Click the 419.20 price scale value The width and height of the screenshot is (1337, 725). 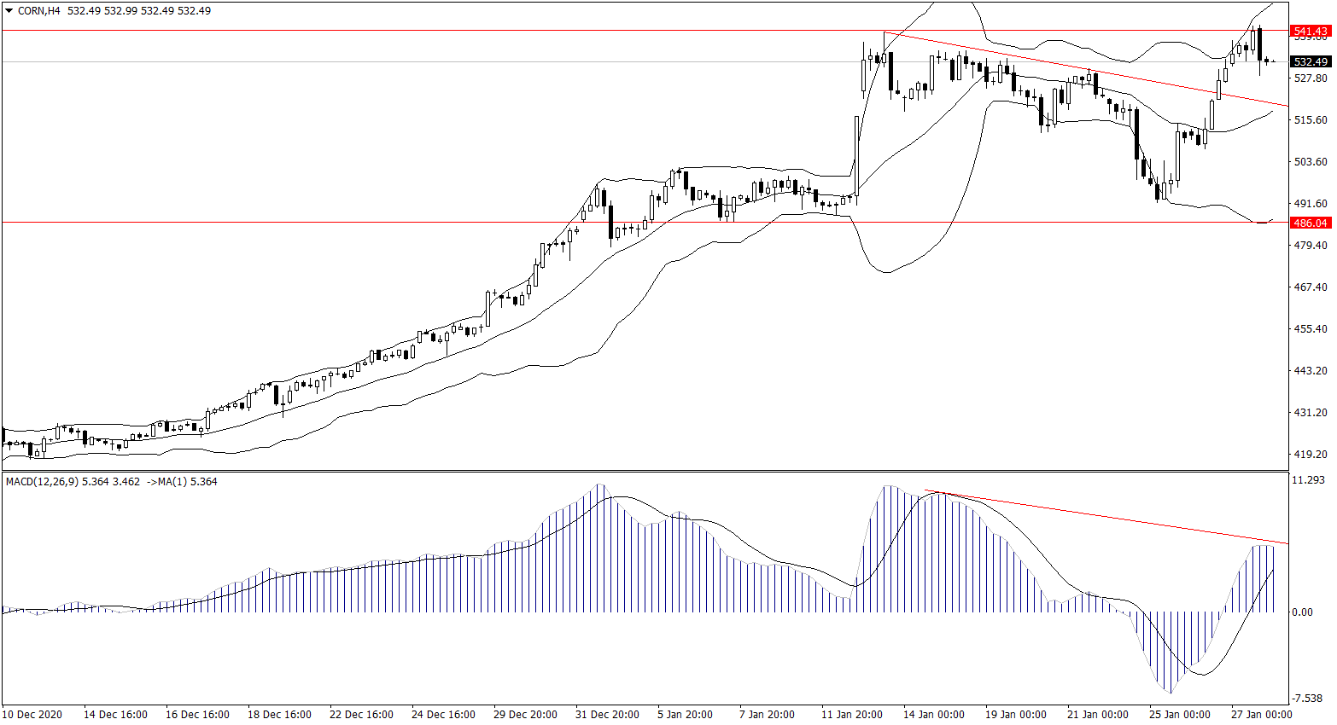pyautogui.click(x=1311, y=455)
